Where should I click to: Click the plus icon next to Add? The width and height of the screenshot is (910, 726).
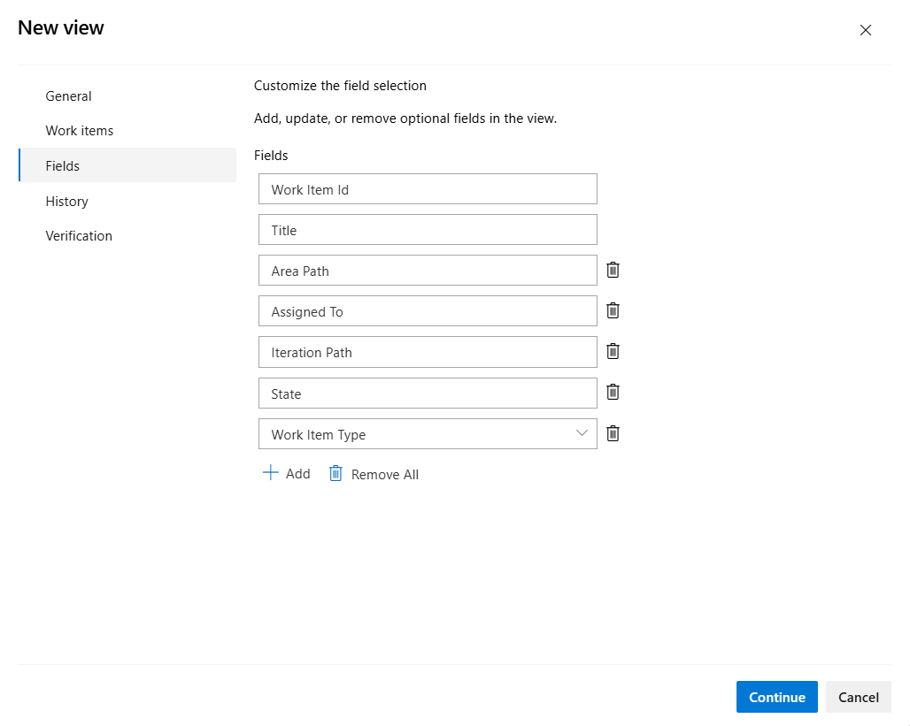[x=269, y=472]
